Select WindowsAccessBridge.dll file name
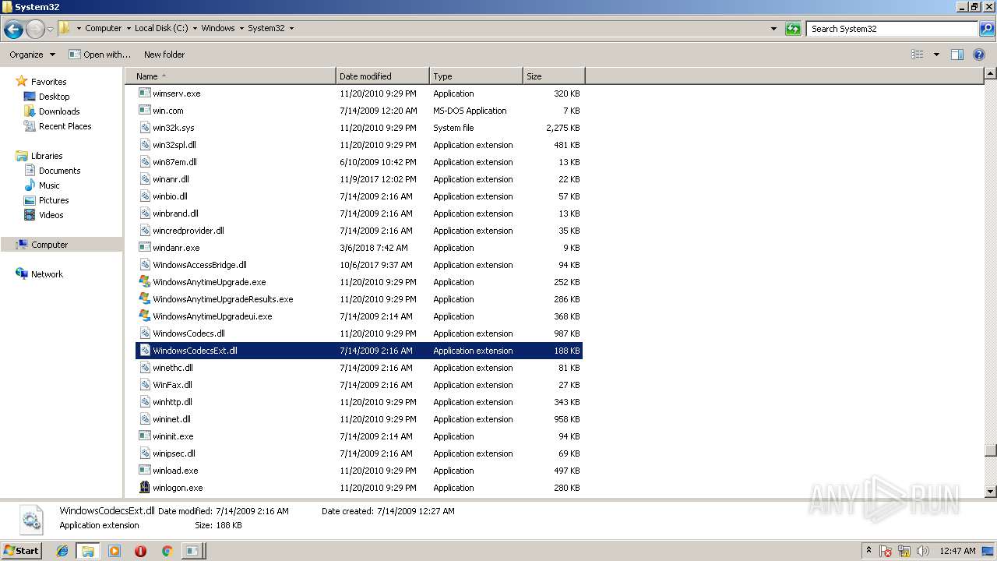 199,265
